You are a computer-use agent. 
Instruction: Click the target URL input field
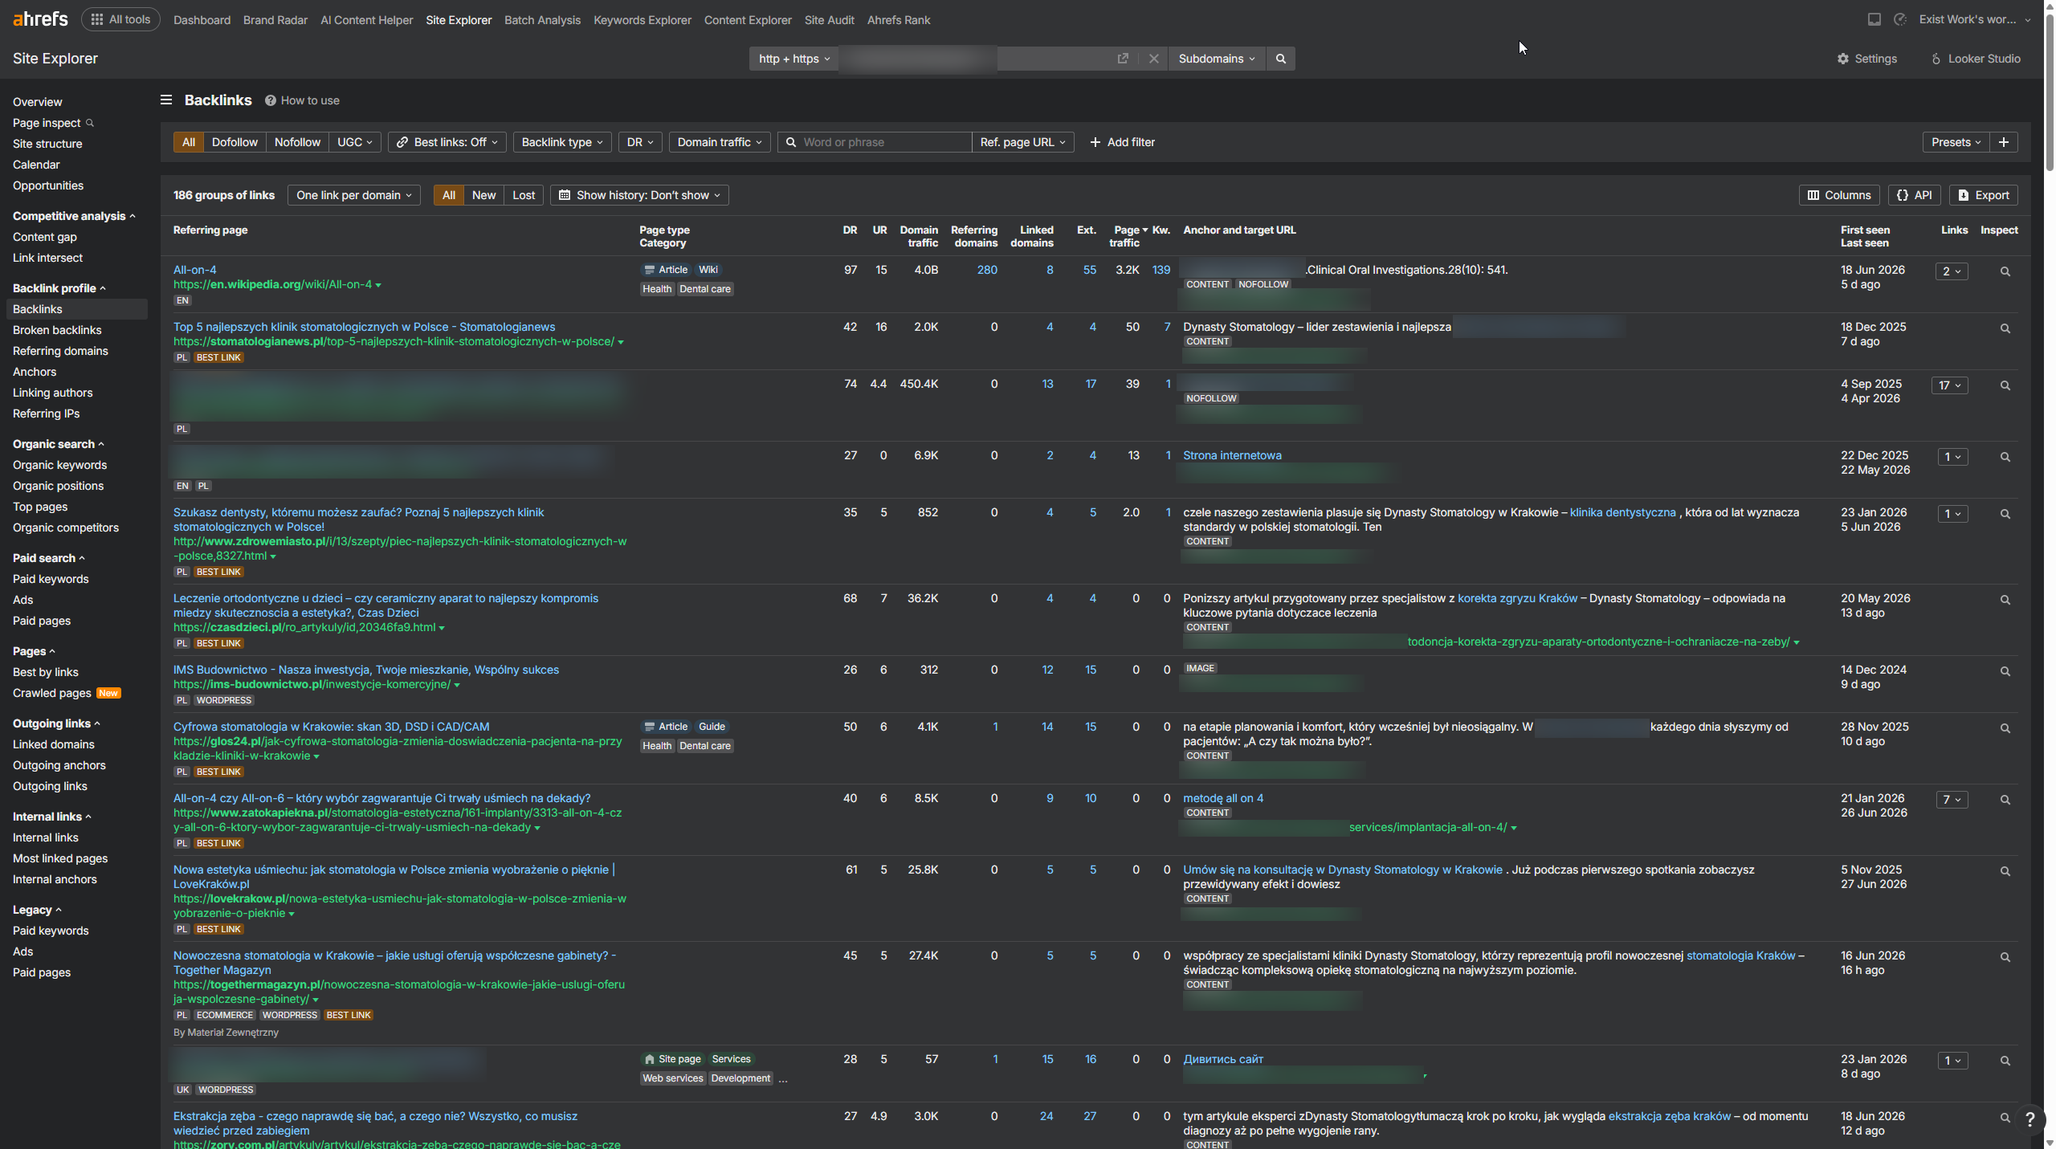tap(973, 59)
